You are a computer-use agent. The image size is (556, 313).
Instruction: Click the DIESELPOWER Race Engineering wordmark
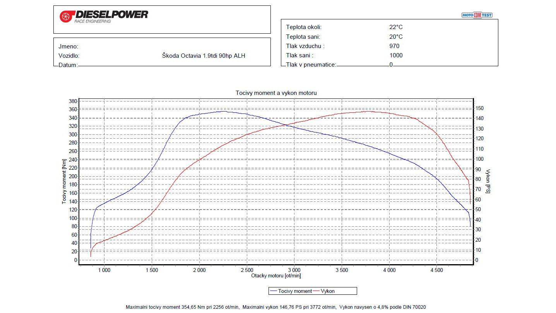[x=111, y=16]
